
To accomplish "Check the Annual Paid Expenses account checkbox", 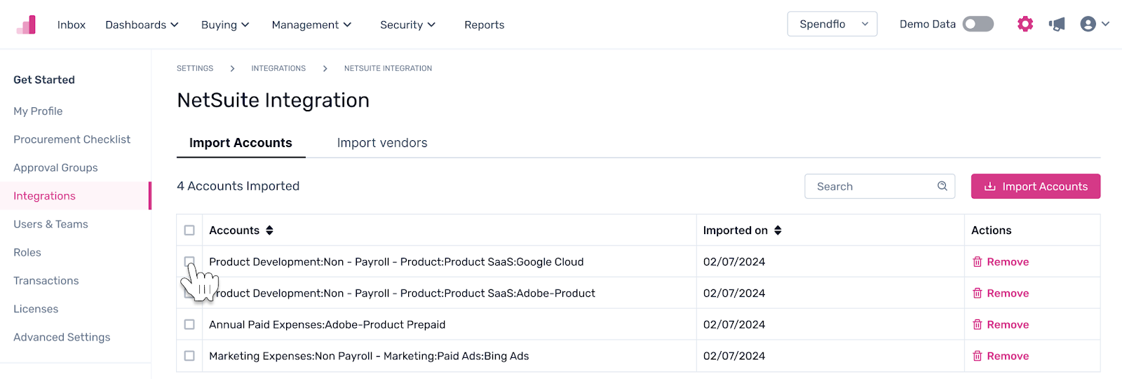I will 189,325.
